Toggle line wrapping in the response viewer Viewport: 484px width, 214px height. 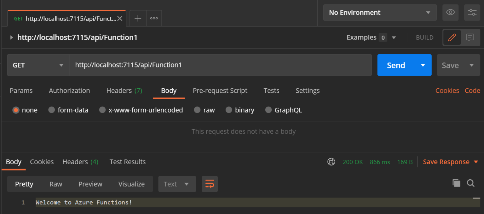(210, 184)
